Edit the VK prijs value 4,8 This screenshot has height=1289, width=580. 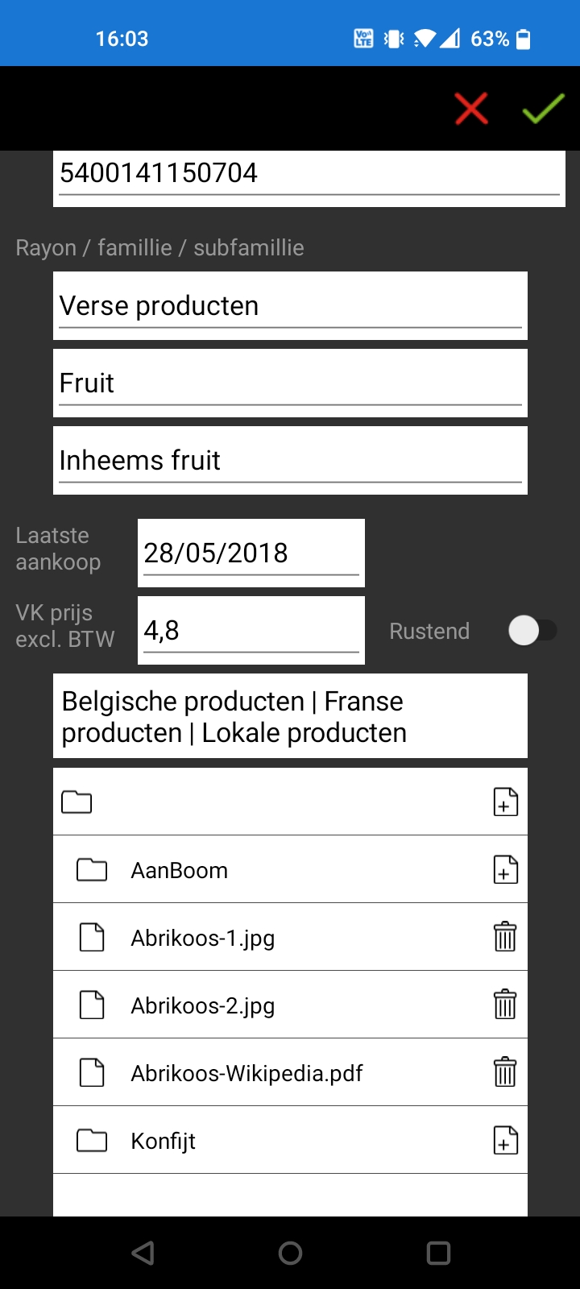point(251,631)
